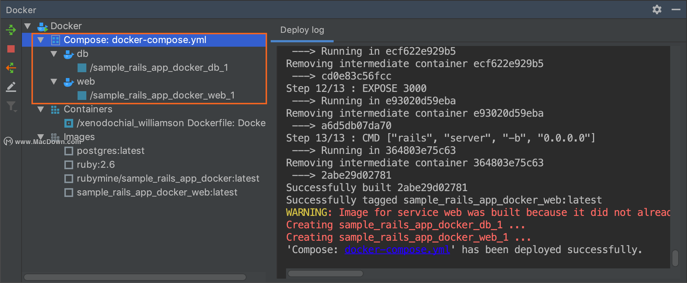The height and width of the screenshot is (283, 687).
Task: Click the Docker tool window title
Action: pos(21,10)
